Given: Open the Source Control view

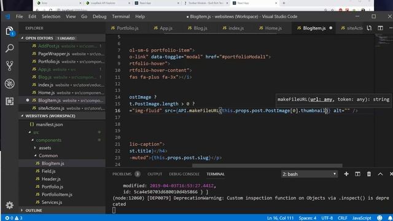Looking at the screenshot, I should click(x=10, y=66).
